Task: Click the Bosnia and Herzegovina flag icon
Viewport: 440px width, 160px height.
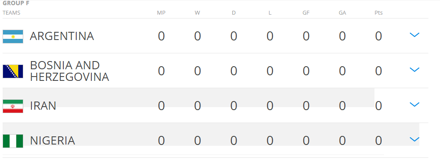Action: coord(13,71)
